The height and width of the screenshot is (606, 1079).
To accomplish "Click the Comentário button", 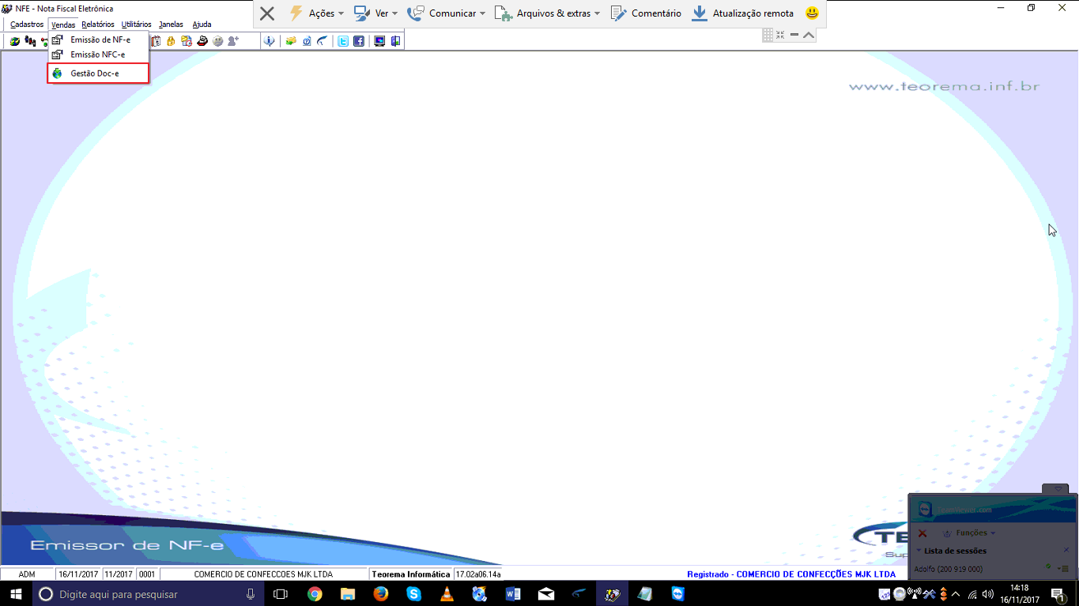I will (x=646, y=13).
